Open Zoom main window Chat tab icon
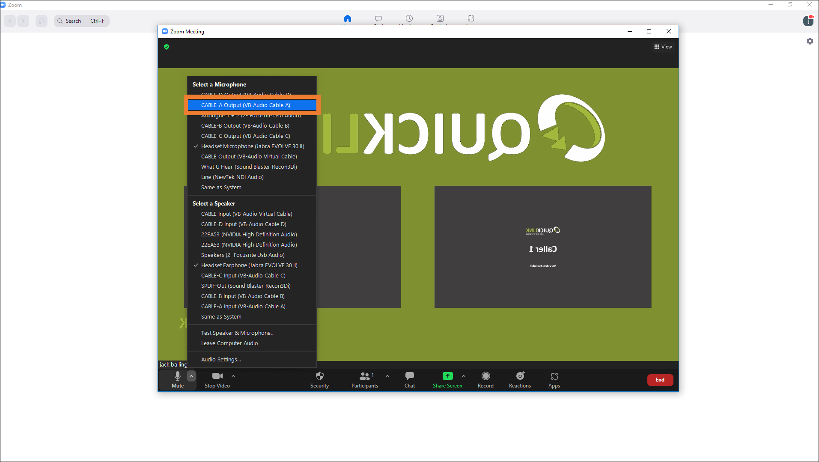 tap(378, 18)
